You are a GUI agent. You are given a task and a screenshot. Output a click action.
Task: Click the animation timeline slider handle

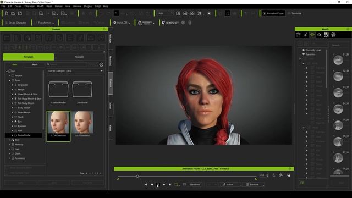point(137,176)
